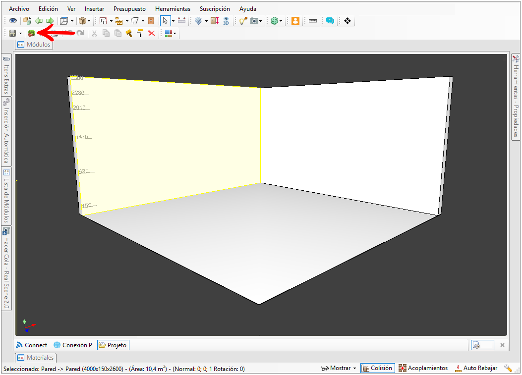Image resolution: width=522 pixels, height=375 pixels.
Task: Click the wrench icon in status bar
Action: coord(508,369)
